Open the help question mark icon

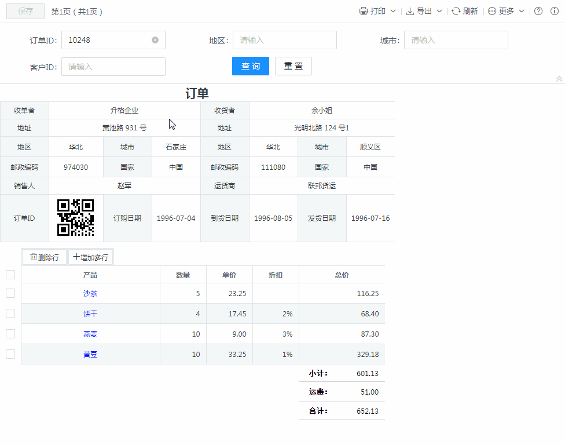(538, 11)
